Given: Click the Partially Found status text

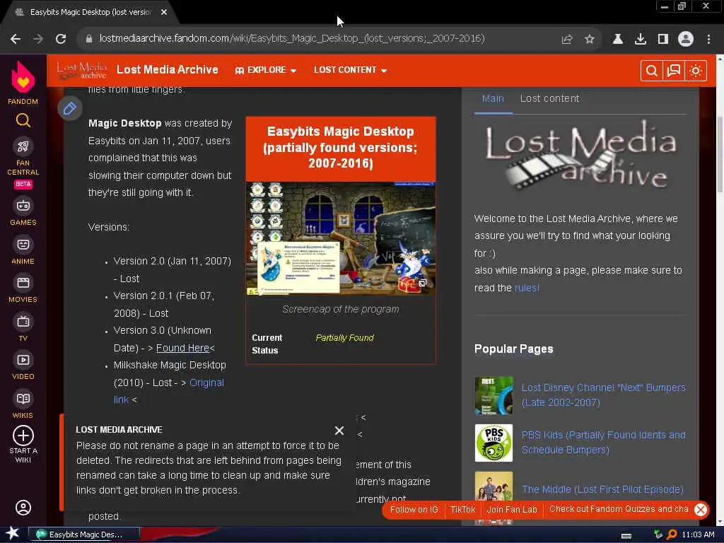Looking at the screenshot, I should point(344,337).
